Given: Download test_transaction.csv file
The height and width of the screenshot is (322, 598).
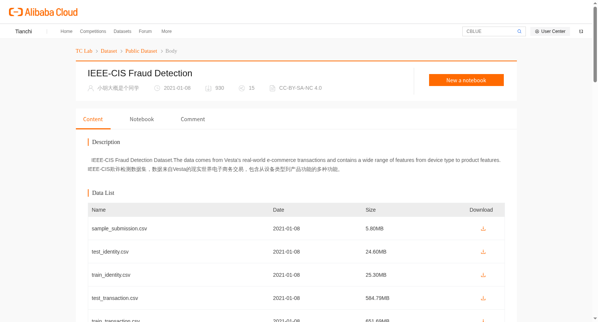Looking at the screenshot, I should 483,298.
